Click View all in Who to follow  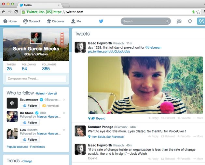coord(52,93)
